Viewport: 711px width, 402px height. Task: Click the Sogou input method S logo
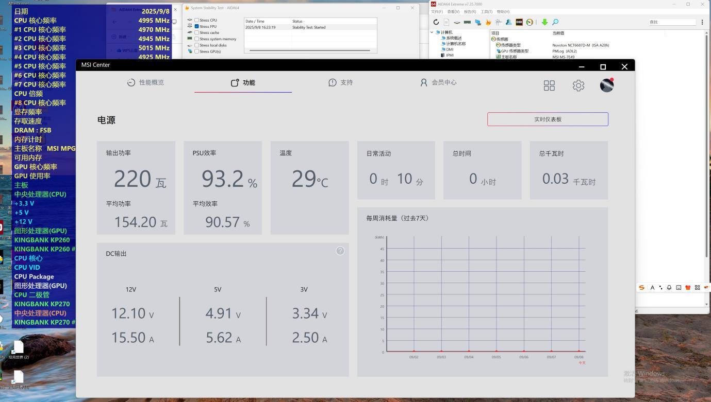tap(641, 288)
